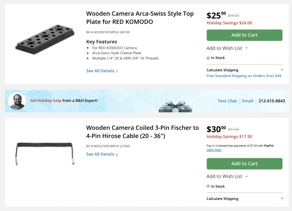Screen dimensions: 292x211
Task: Expand Calculate Shipping arrow for Fischer cable
Action: pos(281,198)
